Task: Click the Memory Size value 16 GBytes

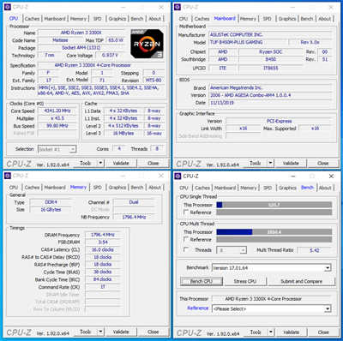Action: point(51,210)
